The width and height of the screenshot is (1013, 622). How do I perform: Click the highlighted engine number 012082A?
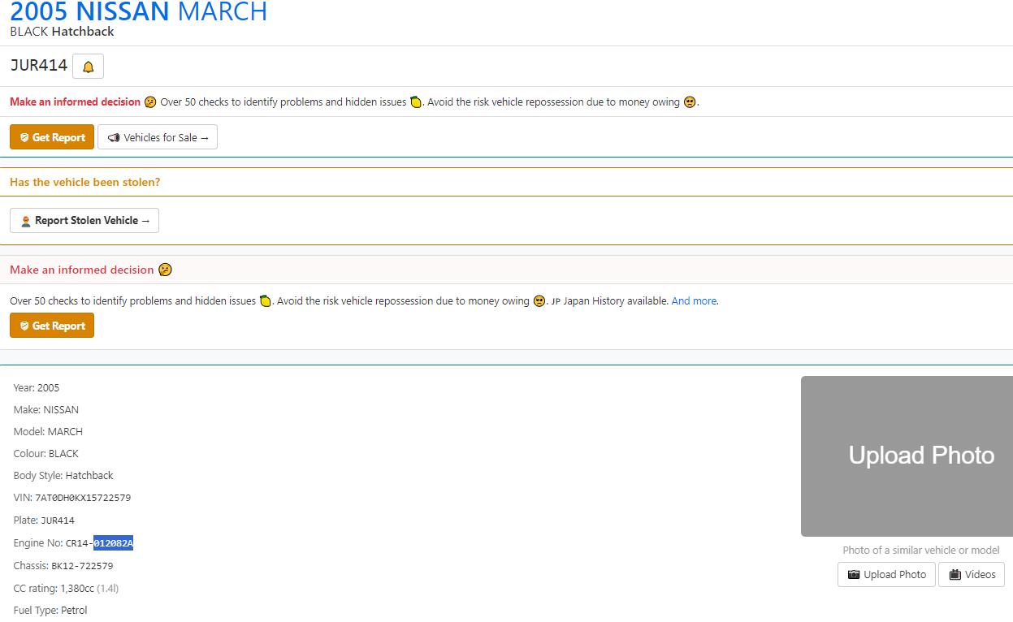click(x=113, y=543)
